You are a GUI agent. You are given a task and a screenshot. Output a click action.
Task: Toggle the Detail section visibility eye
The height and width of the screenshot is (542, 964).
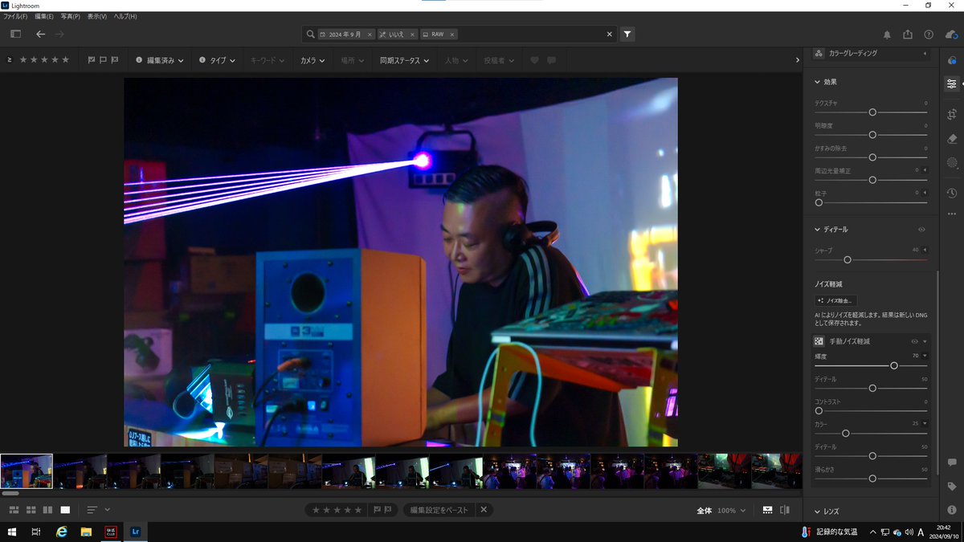coord(921,230)
